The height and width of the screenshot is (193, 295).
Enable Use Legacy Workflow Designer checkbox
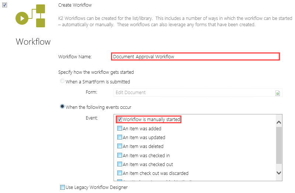coord(62,187)
